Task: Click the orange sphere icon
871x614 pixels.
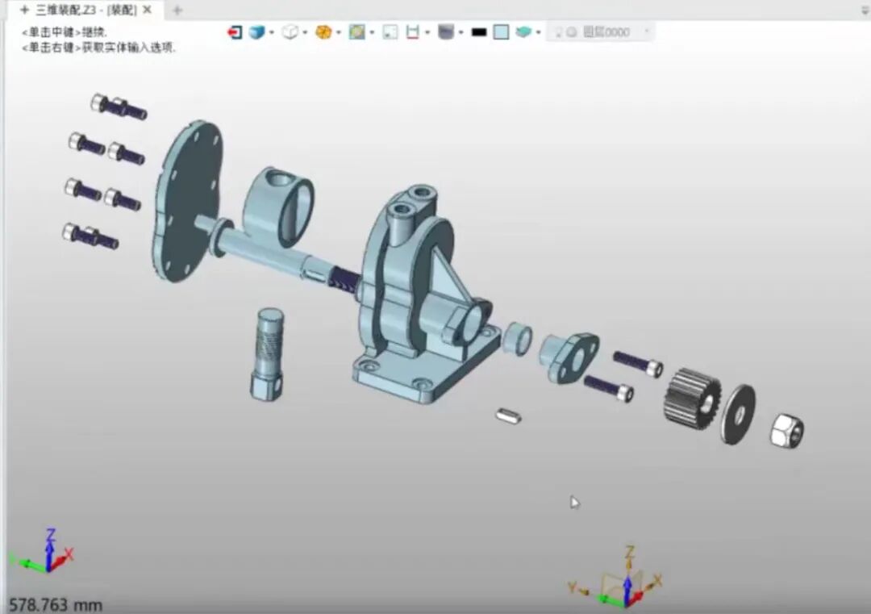Action: (x=323, y=32)
